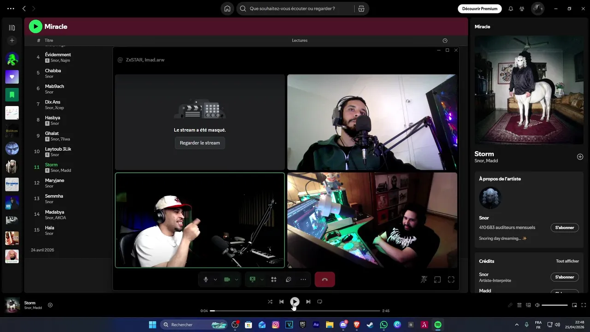
Task: Skip to next track
Action: pos(308,302)
